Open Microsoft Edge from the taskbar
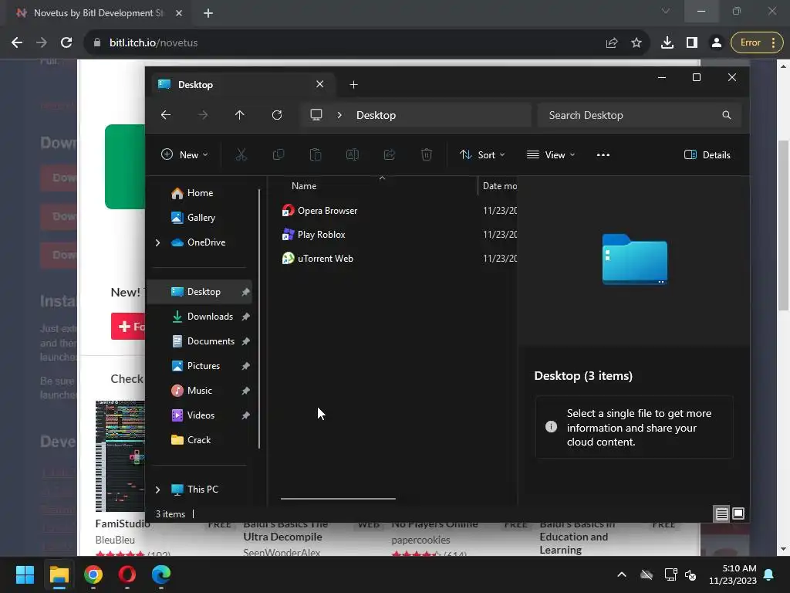Screen dimensions: 790x593 pos(161,574)
